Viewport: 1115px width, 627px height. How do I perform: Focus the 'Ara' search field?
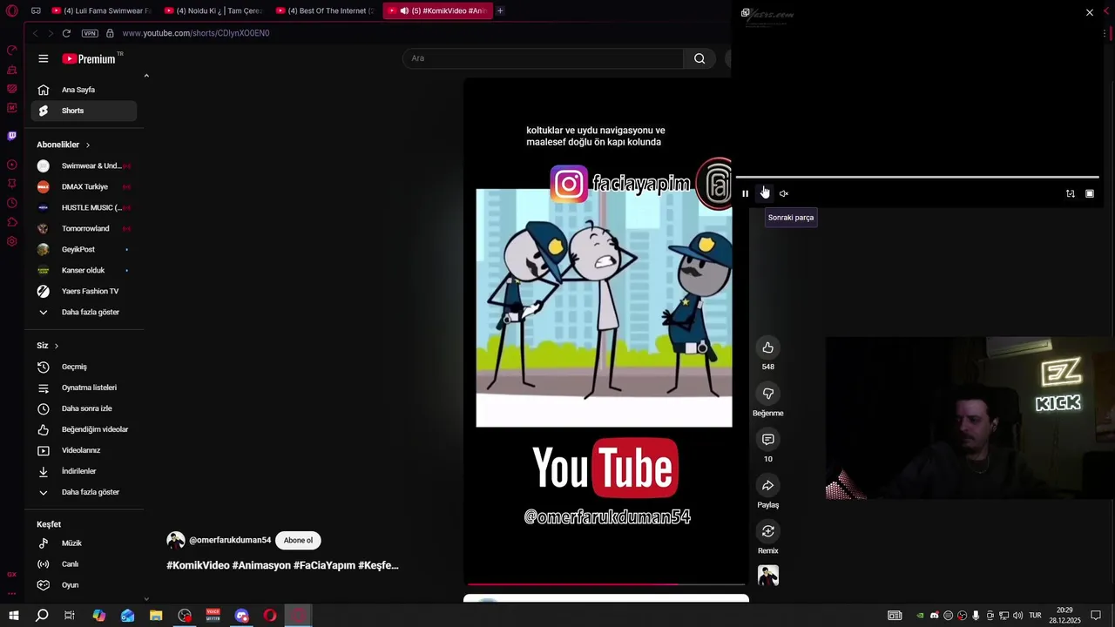tap(544, 58)
